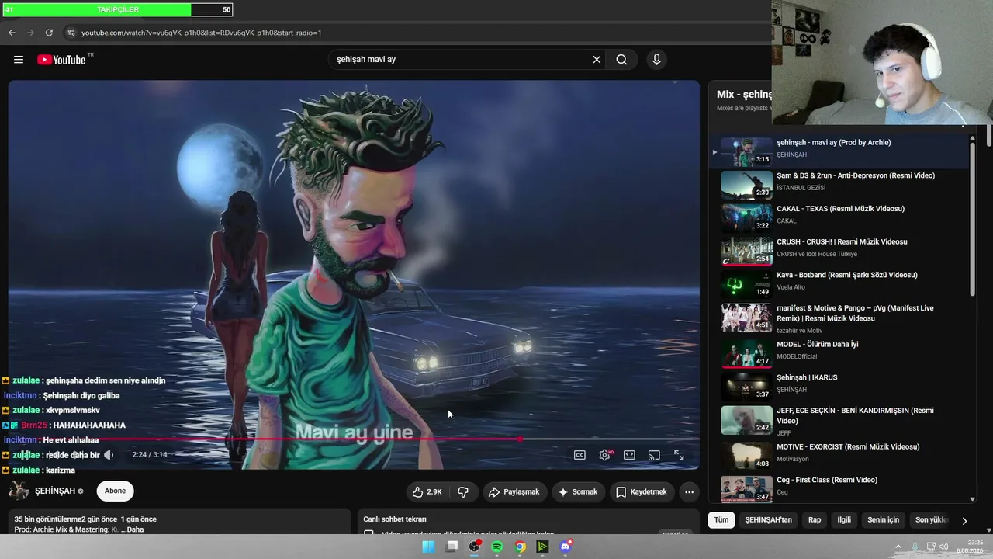Open the CRUSH - CRUSH! video title

pyautogui.click(x=842, y=241)
